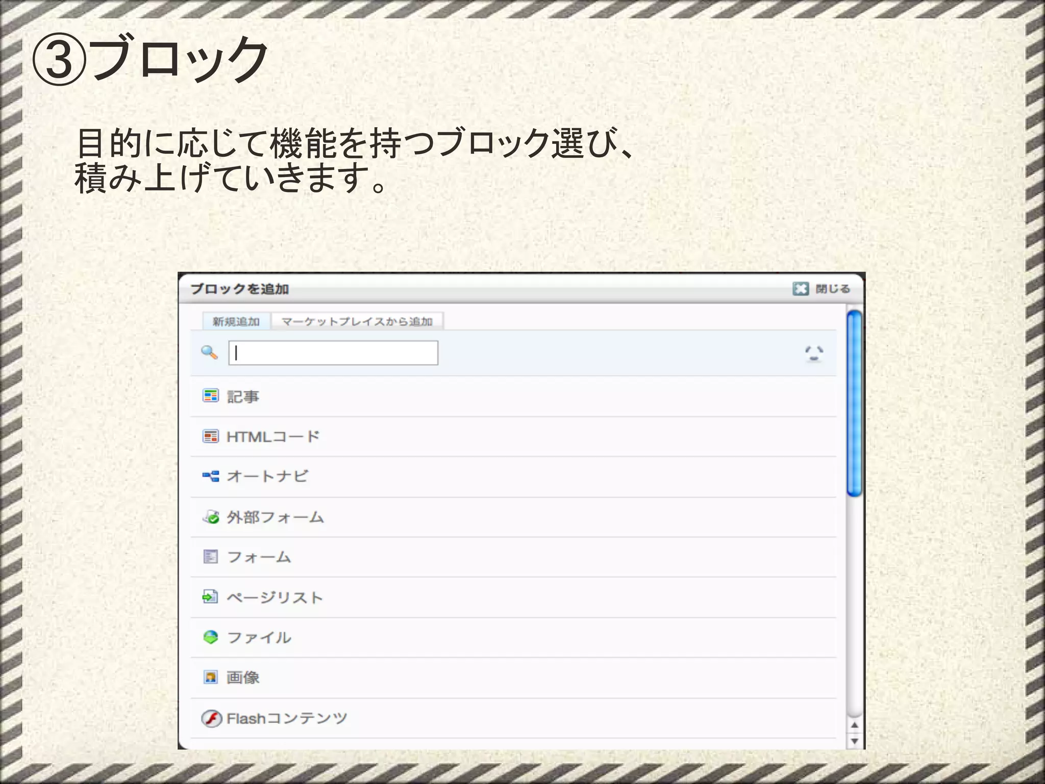Click the Flashコンテンツ block icon

pyautogui.click(x=211, y=718)
